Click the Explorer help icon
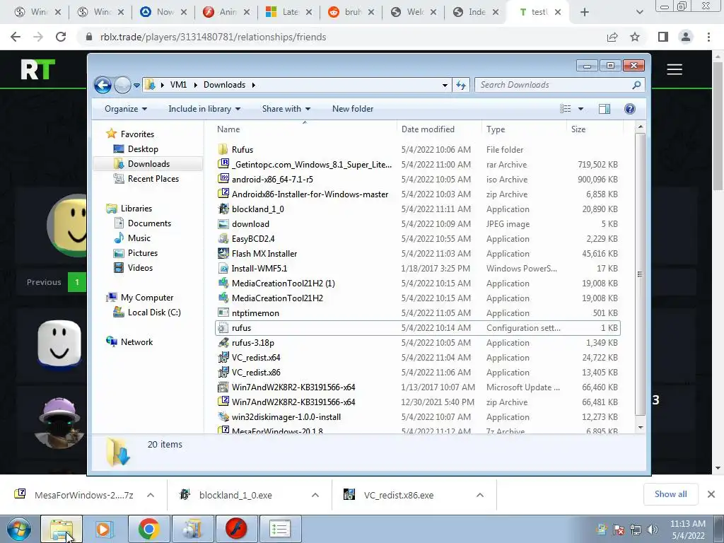The image size is (724, 543). pos(630,109)
